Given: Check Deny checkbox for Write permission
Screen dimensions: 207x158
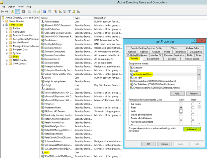Looking at the screenshot, I should (x=193, y=111).
